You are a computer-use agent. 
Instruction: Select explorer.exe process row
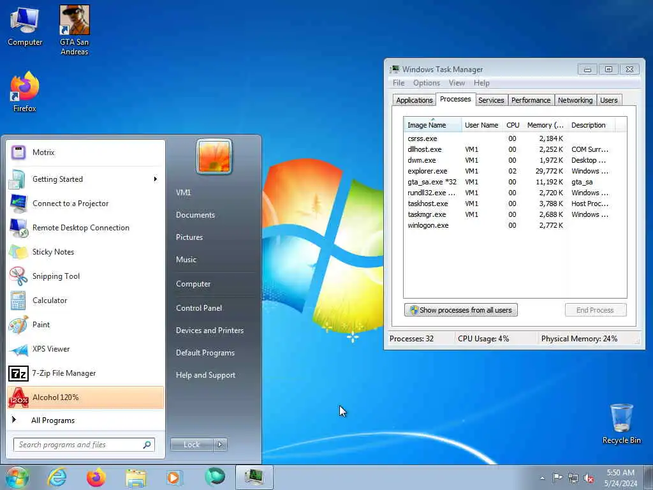[515, 171]
